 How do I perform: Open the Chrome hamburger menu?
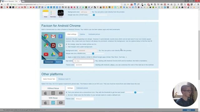pyautogui.click(x=198, y=4)
